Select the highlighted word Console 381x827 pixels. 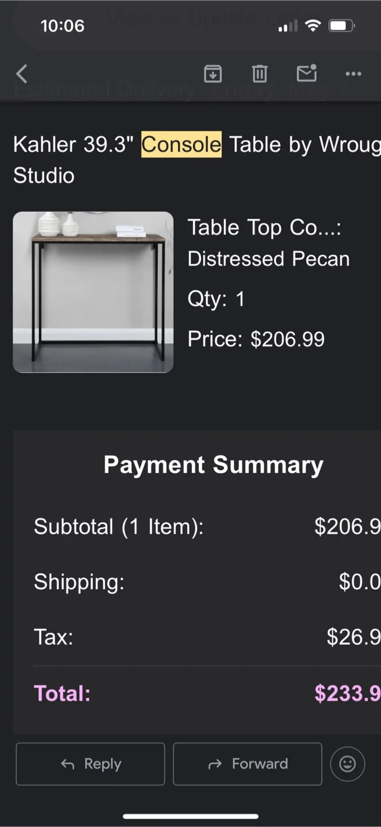pyautogui.click(x=180, y=145)
